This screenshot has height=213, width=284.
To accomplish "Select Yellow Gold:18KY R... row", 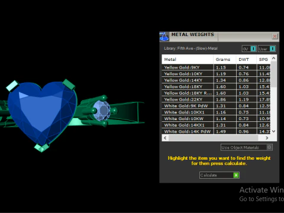I will click(216, 93).
